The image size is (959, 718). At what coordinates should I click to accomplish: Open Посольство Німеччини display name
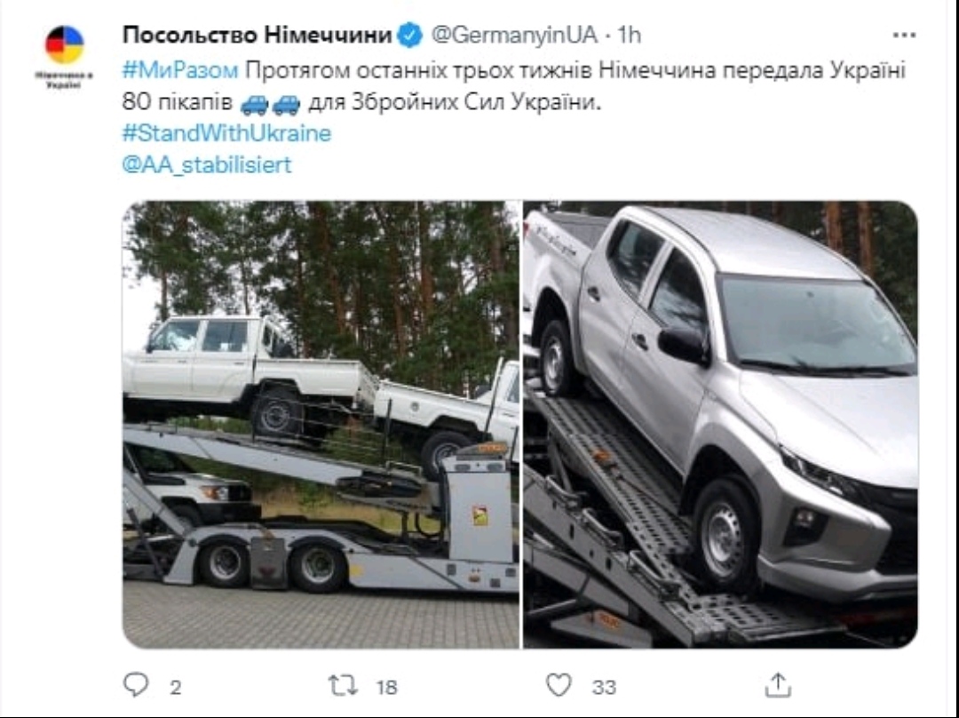257,35
